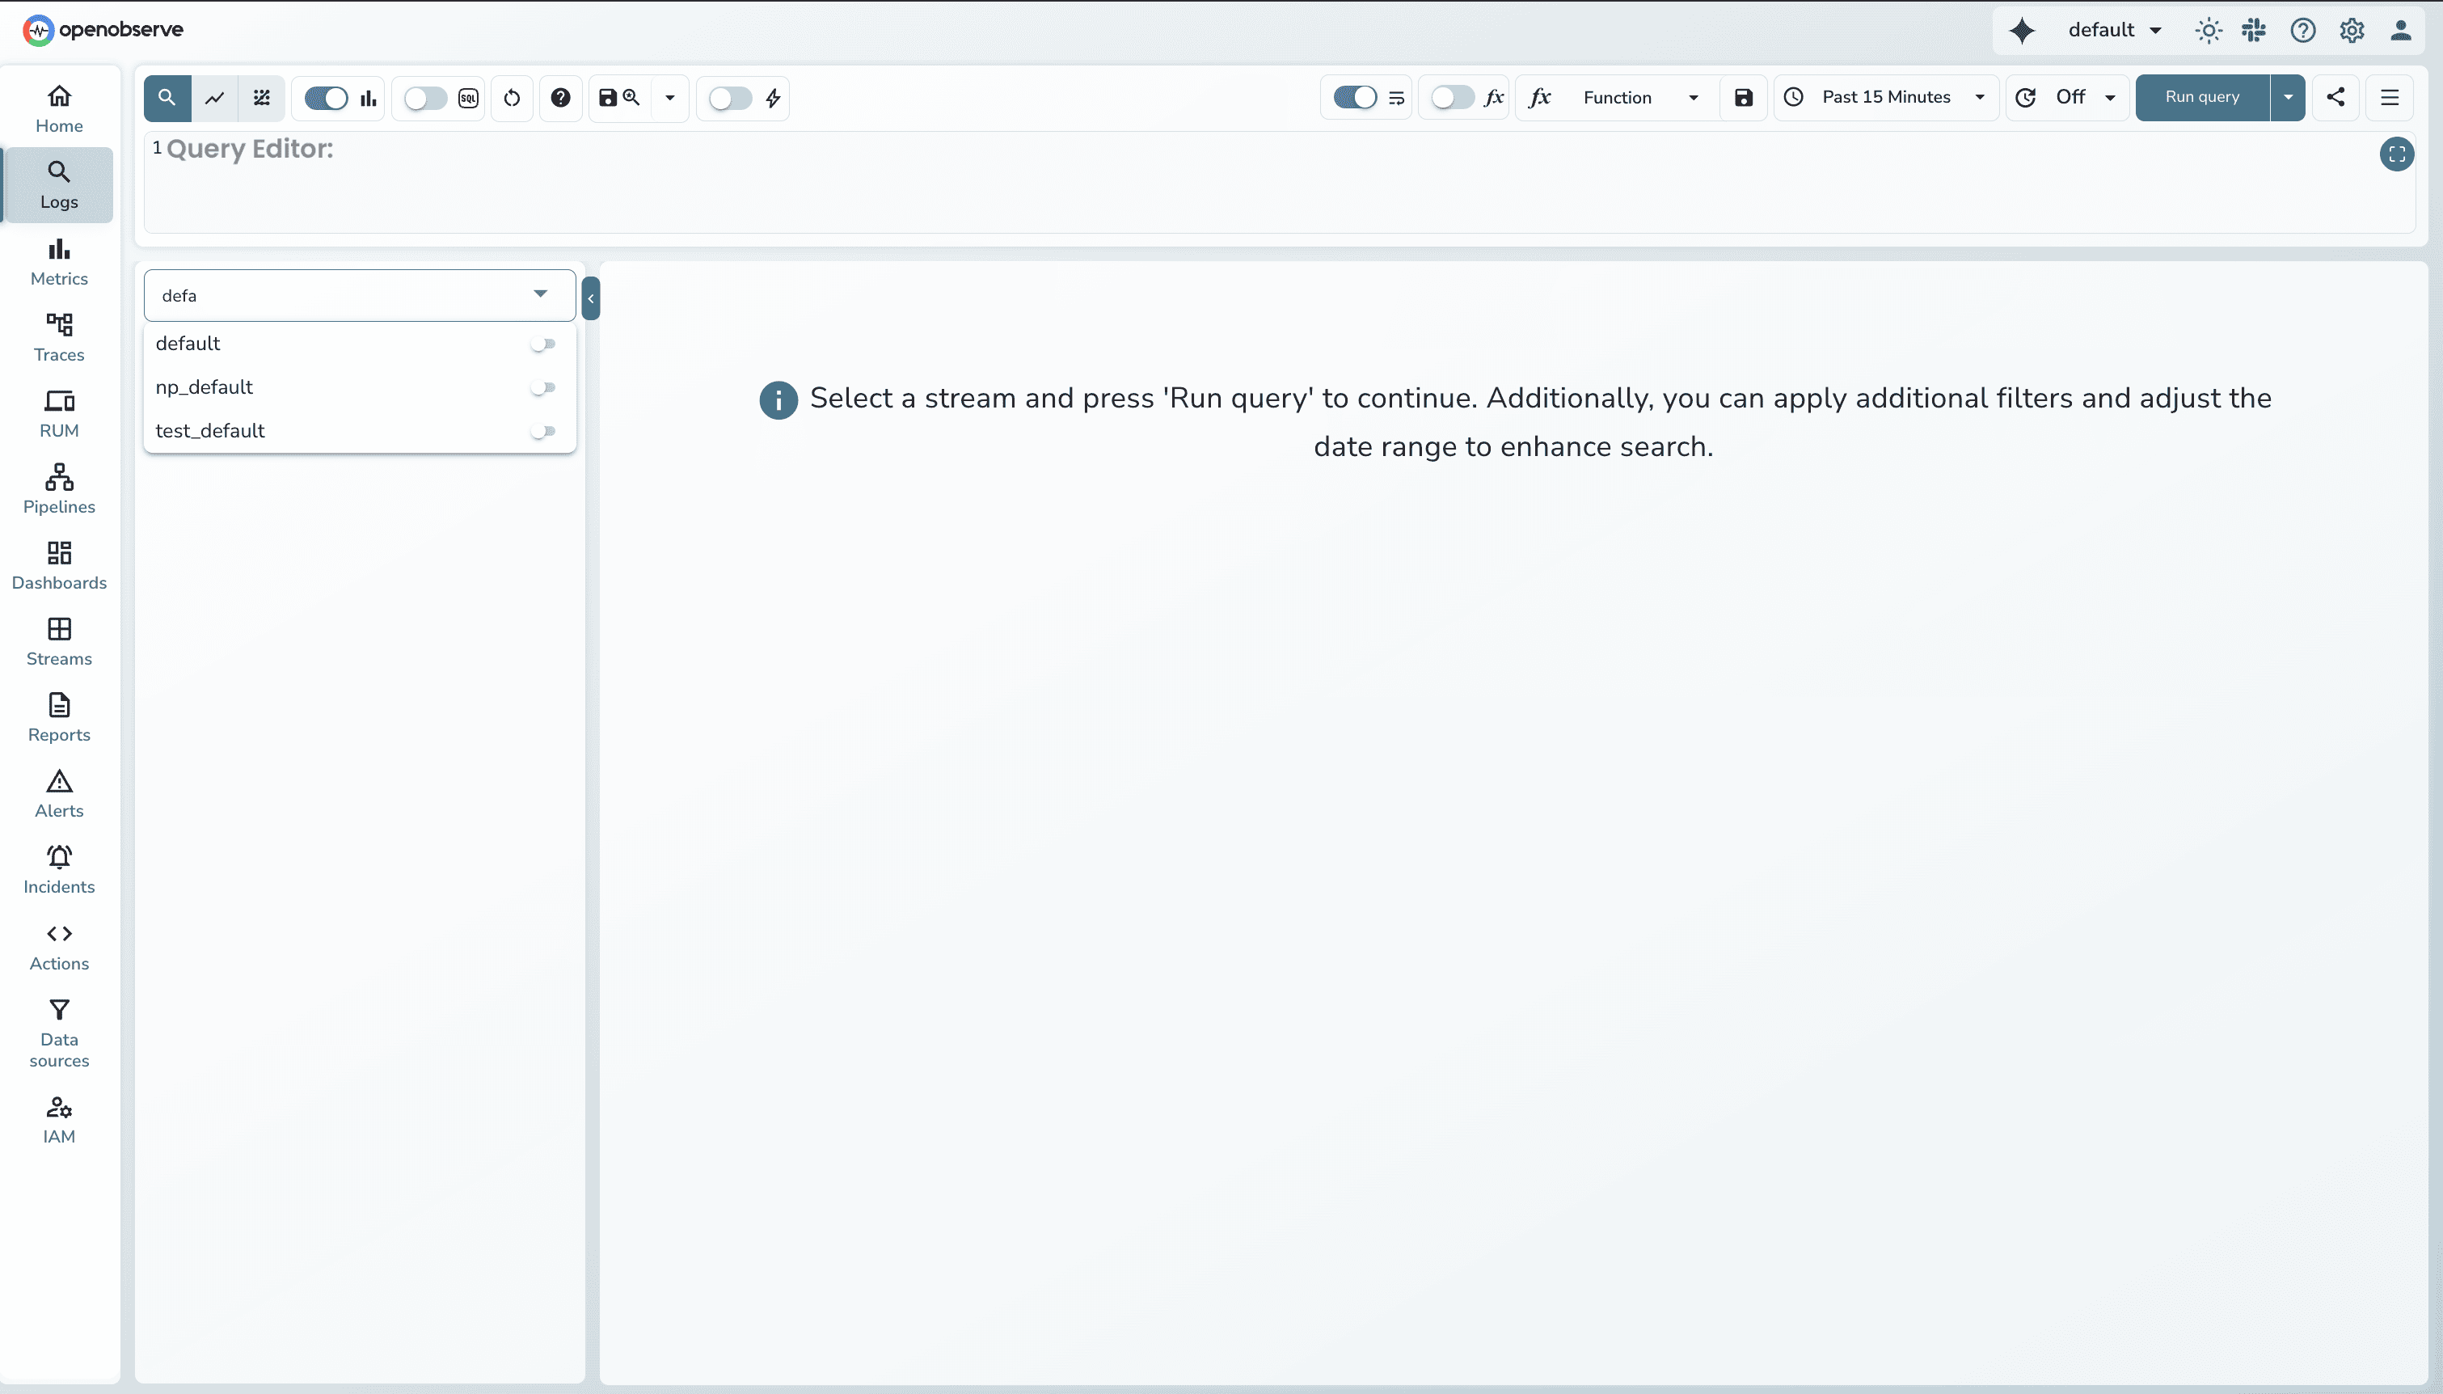Click the quick mode lightning icon
This screenshot has height=1394, width=2443.
[771, 98]
